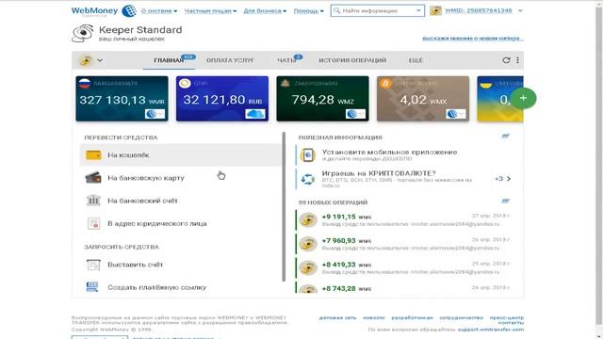
Task: Expand the +3 more info chevron
Action: [509, 179]
